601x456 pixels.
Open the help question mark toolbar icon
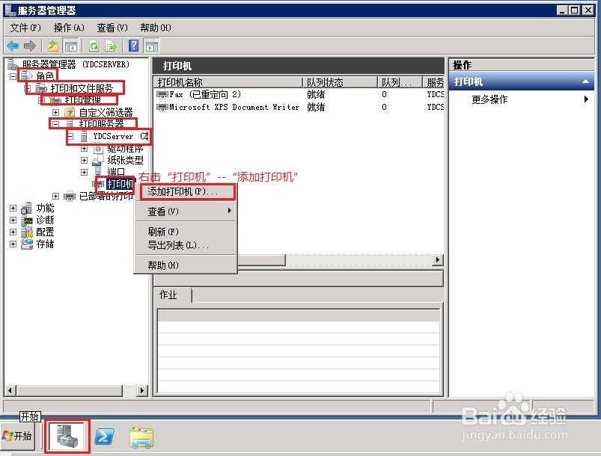pyautogui.click(x=132, y=46)
